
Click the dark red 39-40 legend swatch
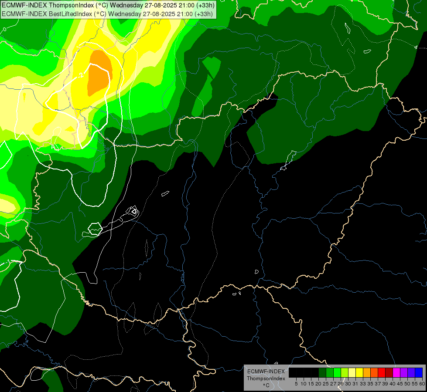click(389, 372)
